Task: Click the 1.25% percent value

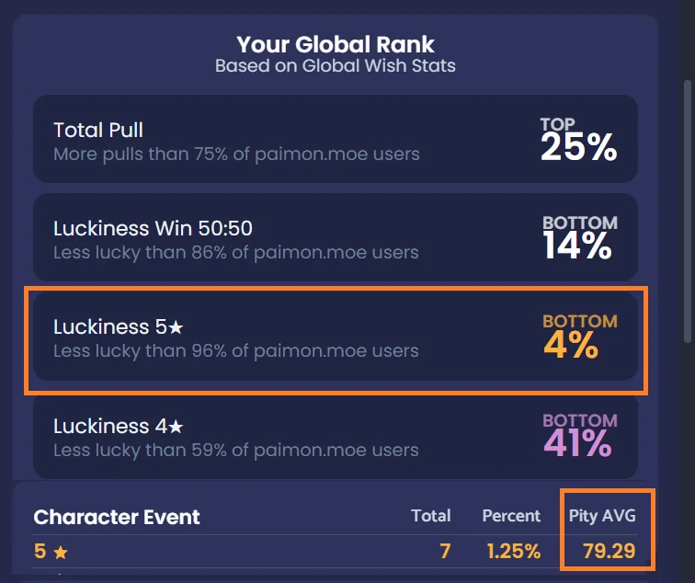Action: pyautogui.click(x=513, y=551)
